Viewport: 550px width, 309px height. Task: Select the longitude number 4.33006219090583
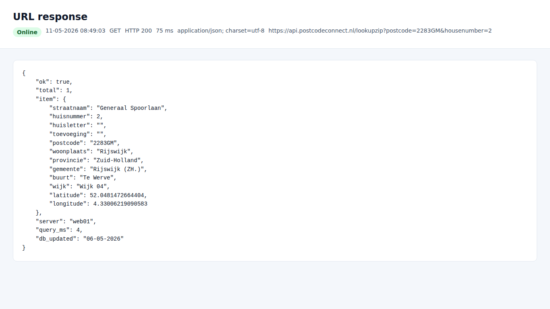[120, 204]
